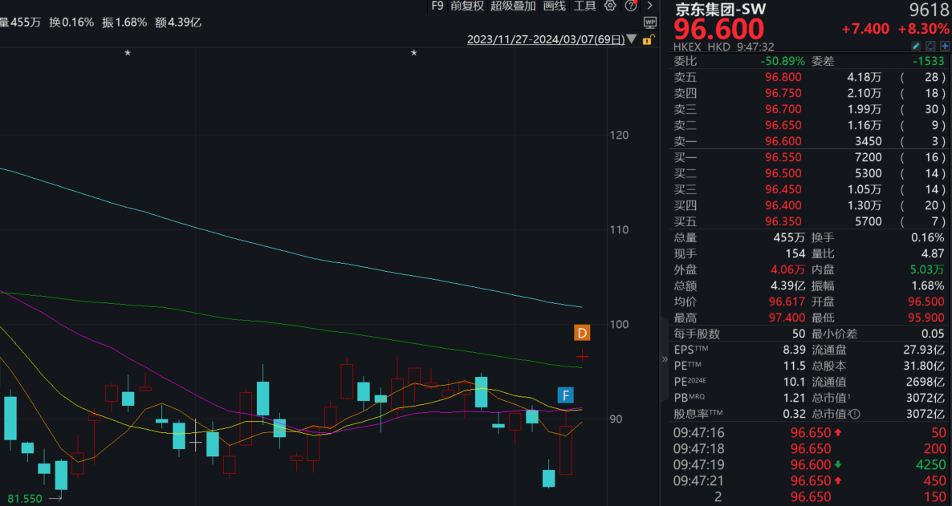The image size is (952, 506).
Task: Click the last price 96.600
Action: click(719, 29)
